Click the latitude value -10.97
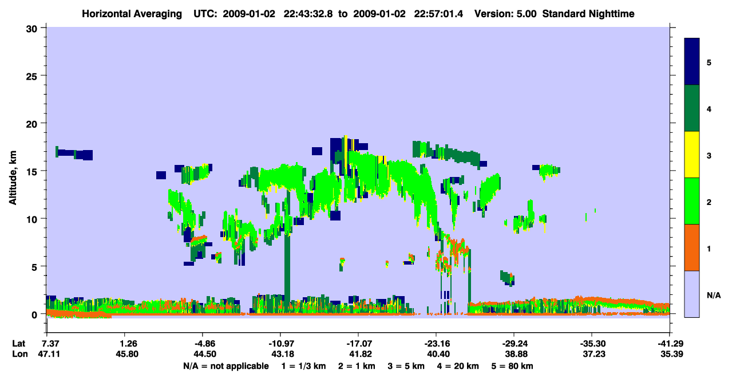This screenshot has height=382, width=744. [281, 344]
